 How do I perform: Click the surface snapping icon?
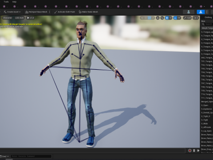162,18
